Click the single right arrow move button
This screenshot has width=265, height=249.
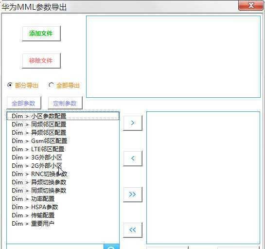pyautogui.click(x=133, y=123)
